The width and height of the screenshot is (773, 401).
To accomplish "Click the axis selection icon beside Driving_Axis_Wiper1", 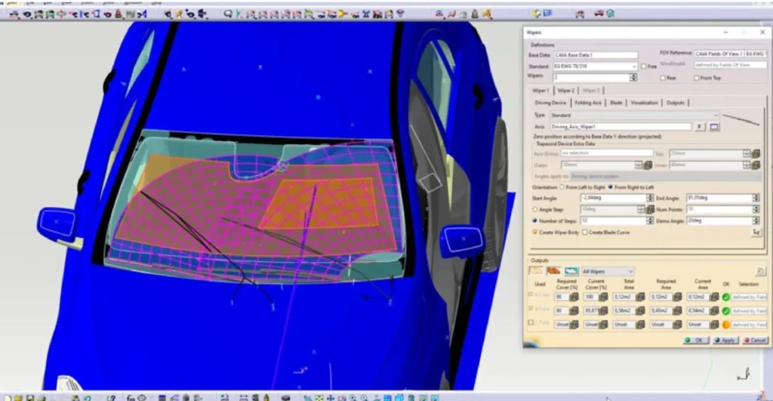I will click(x=713, y=127).
